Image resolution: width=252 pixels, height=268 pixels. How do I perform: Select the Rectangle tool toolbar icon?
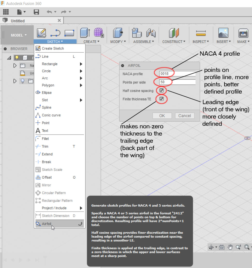pos(69,33)
